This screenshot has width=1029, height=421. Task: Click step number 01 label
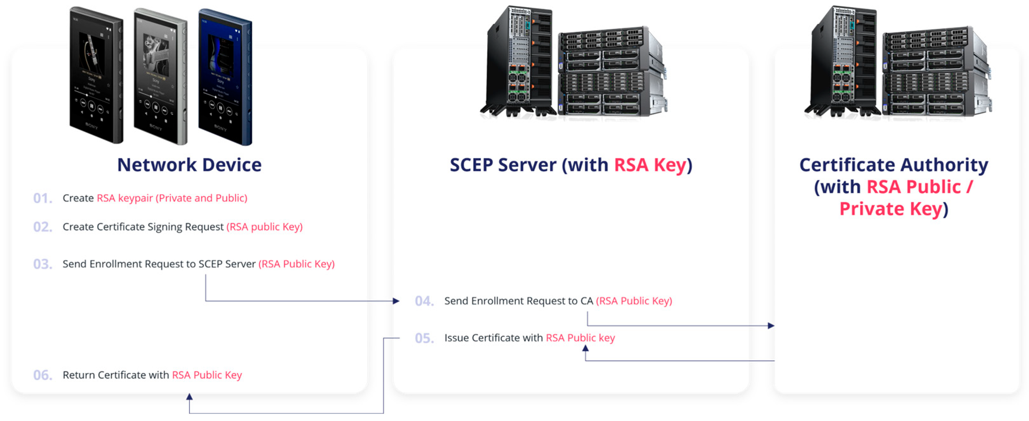(x=42, y=198)
